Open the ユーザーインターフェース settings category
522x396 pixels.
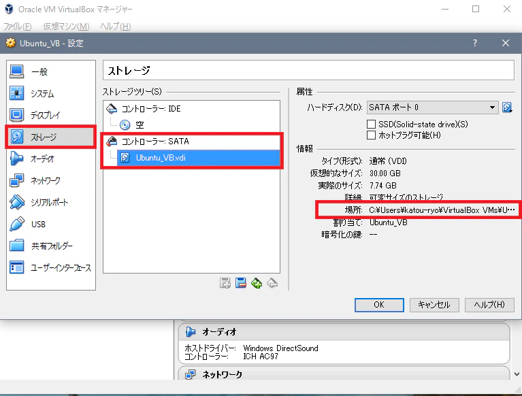(51, 267)
